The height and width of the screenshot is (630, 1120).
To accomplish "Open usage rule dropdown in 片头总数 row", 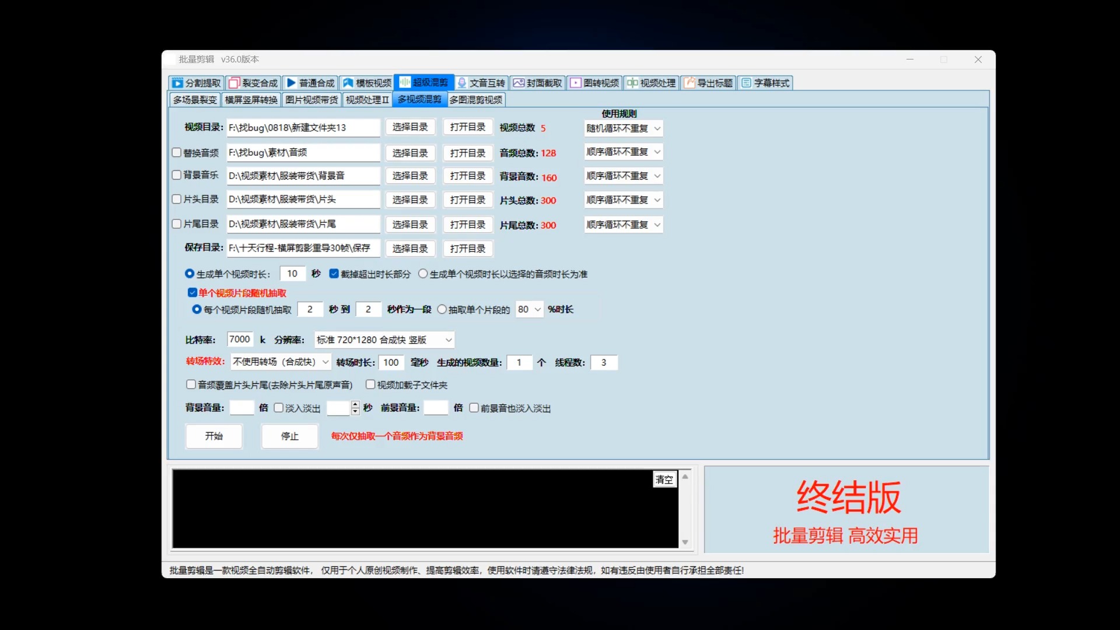I will [x=624, y=200].
